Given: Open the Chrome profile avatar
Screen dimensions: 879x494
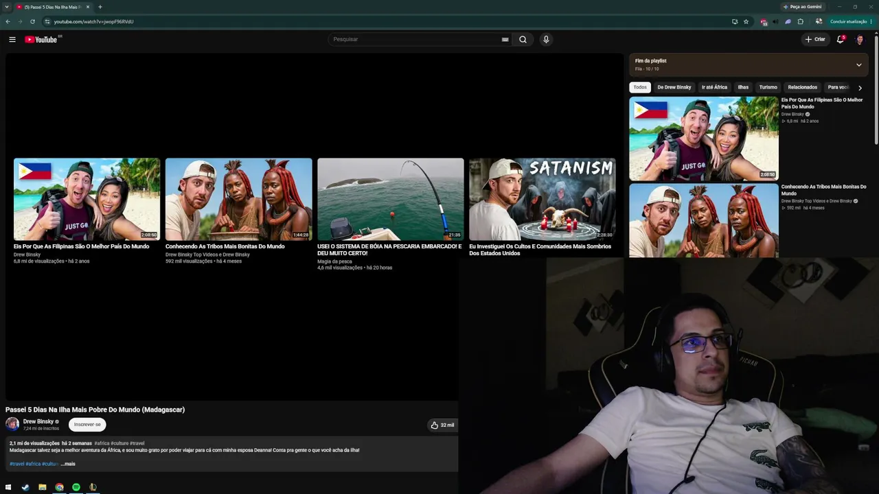Looking at the screenshot, I should pos(819,21).
